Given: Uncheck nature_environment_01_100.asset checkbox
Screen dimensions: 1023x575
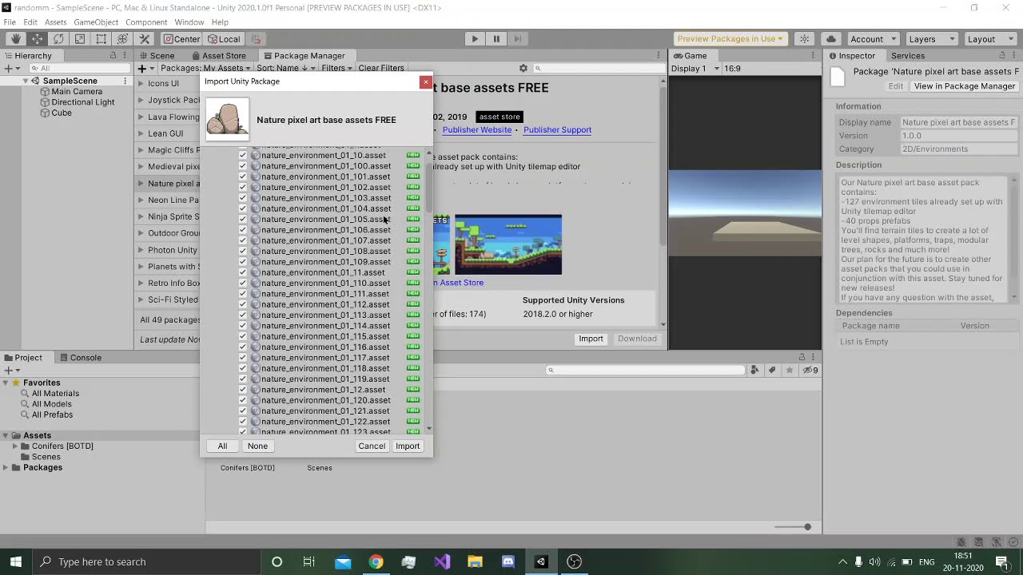Looking at the screenshot, I should [x=243, y=166].
